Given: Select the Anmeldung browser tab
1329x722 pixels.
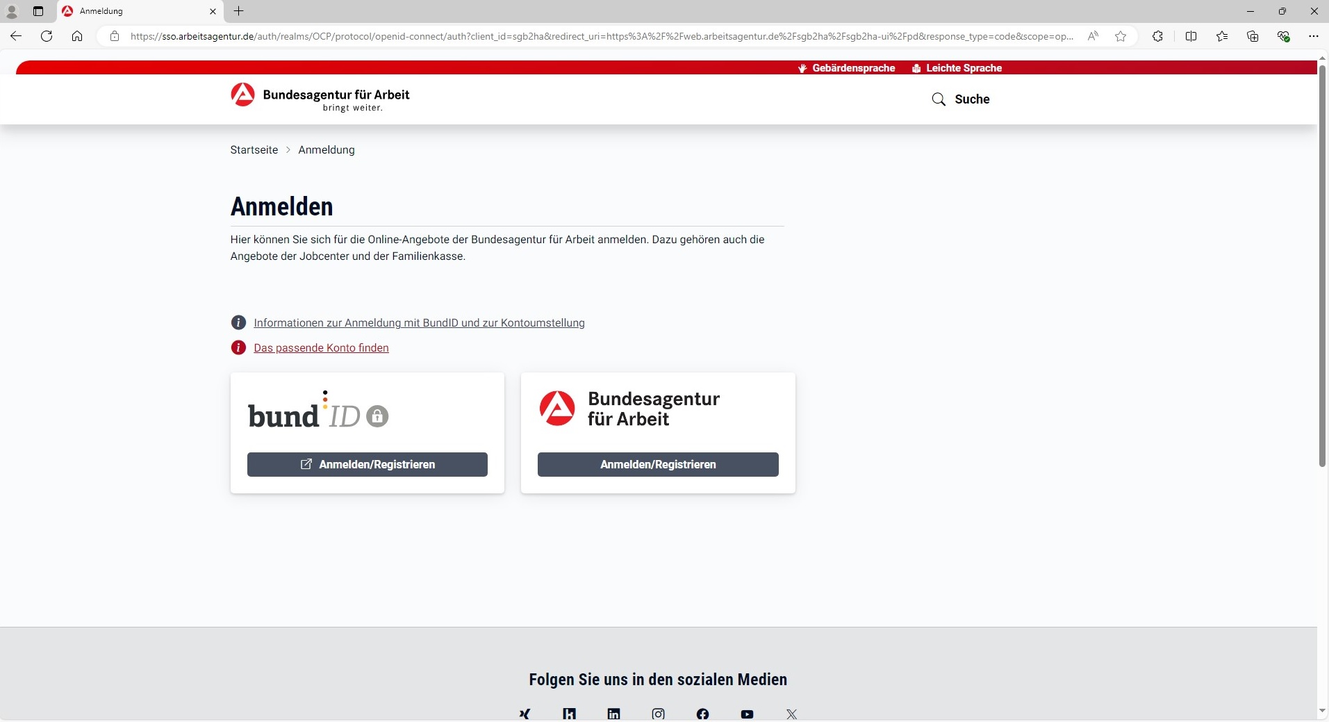Looking at the screenshot, I should [139, 11].
